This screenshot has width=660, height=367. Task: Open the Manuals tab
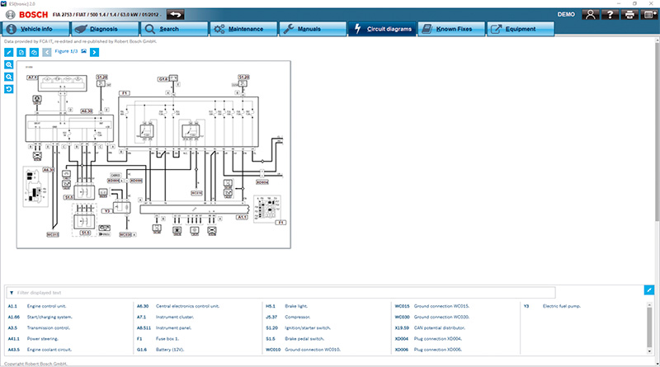pos(313,29)
